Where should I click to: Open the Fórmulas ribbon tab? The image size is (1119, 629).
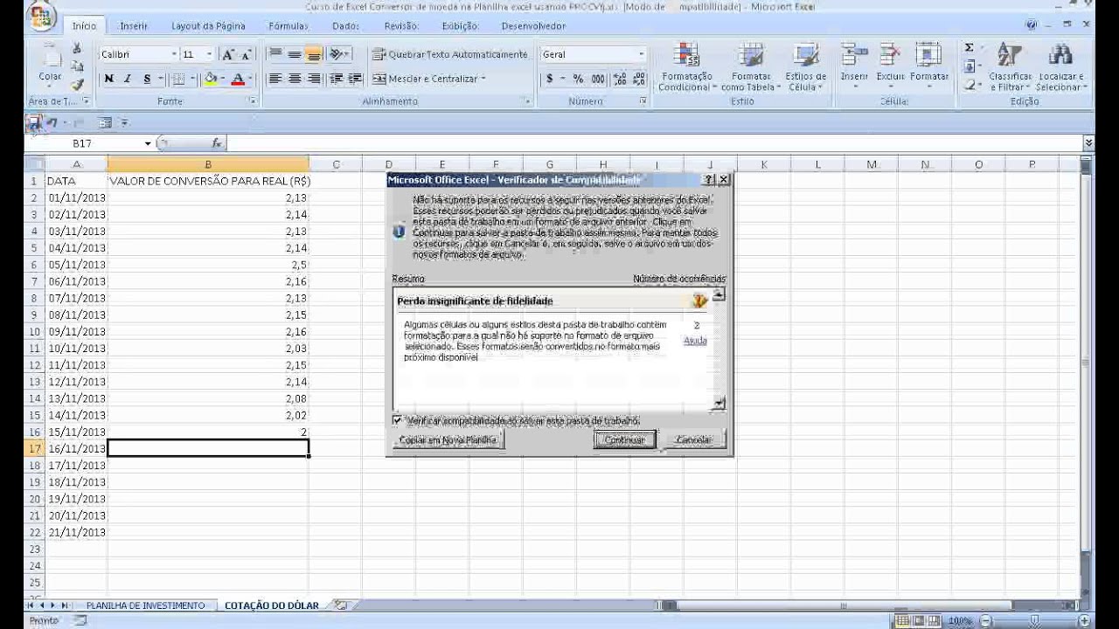(288, 26)
